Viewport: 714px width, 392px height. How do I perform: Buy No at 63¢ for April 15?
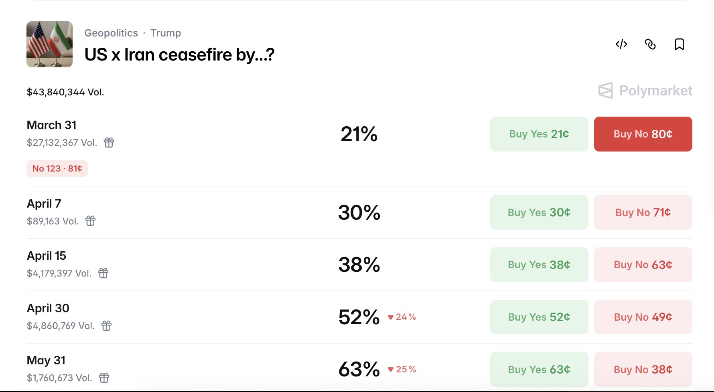643,265
